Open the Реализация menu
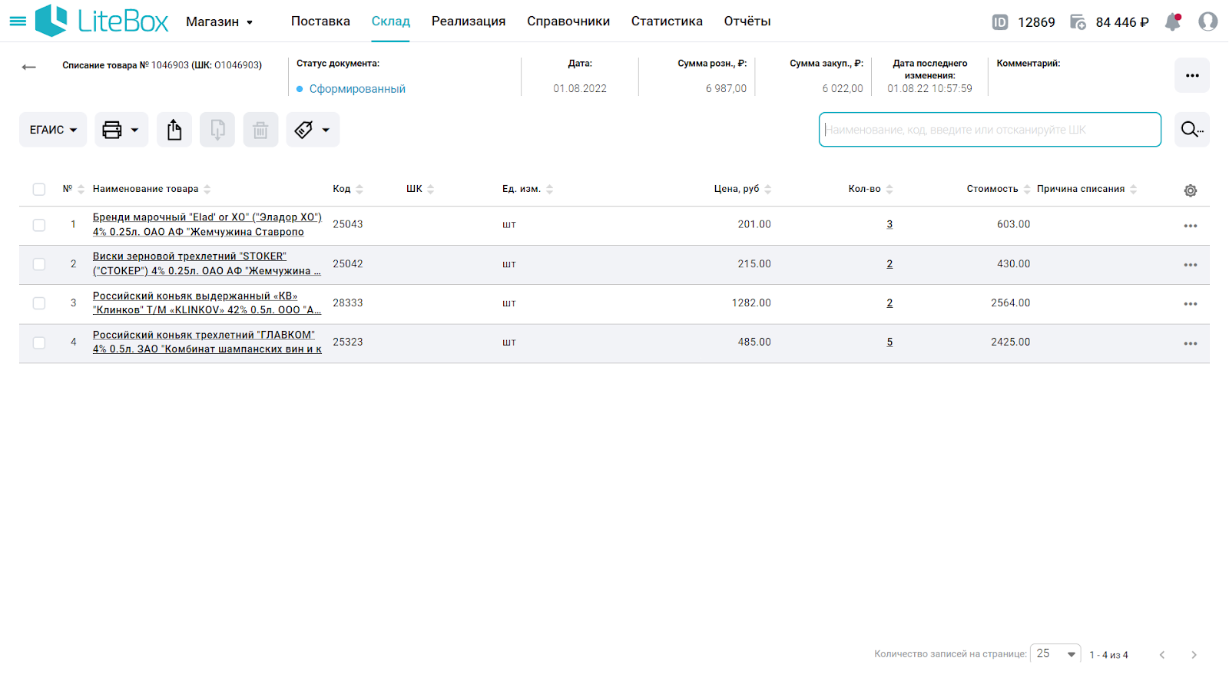 coord(469,21)
